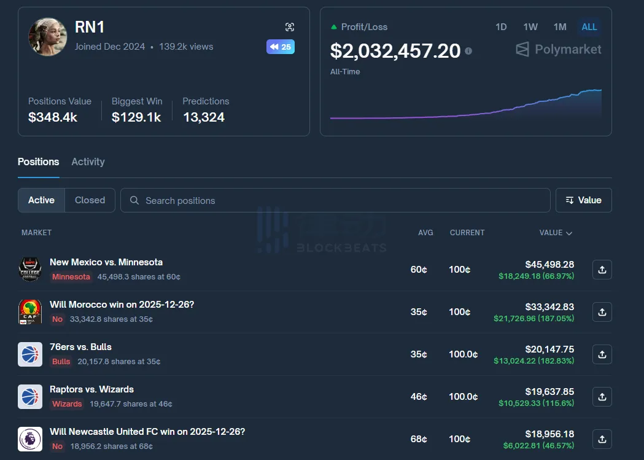644x460 pixels.
Task: Share the 76ers vs. Bulls position
Action: click(602, 354)
